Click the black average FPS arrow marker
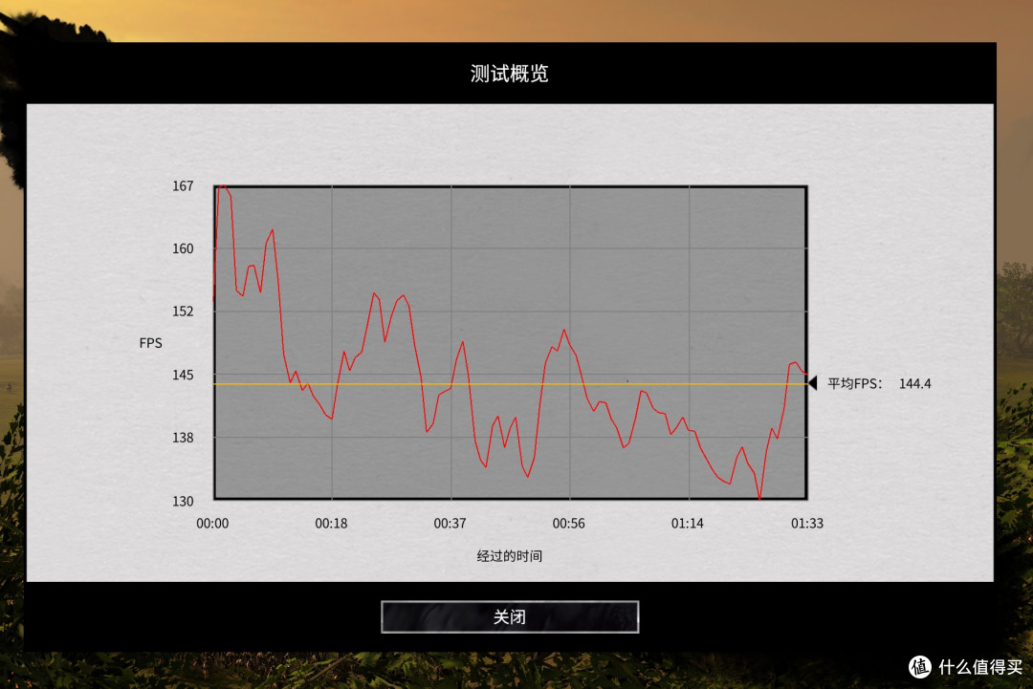This screenshot has height=689, width=1033. coord(813,382)
